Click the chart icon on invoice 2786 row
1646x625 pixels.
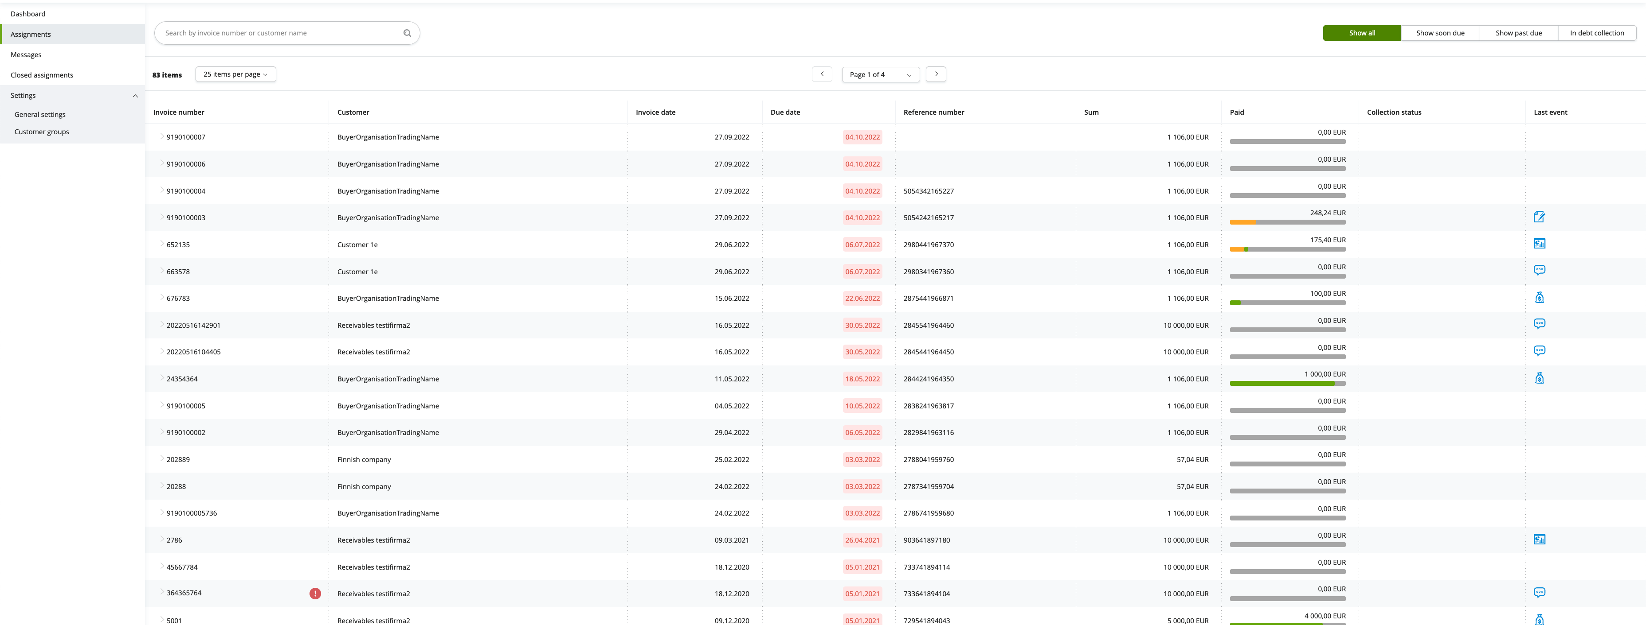click(1540, 539)
